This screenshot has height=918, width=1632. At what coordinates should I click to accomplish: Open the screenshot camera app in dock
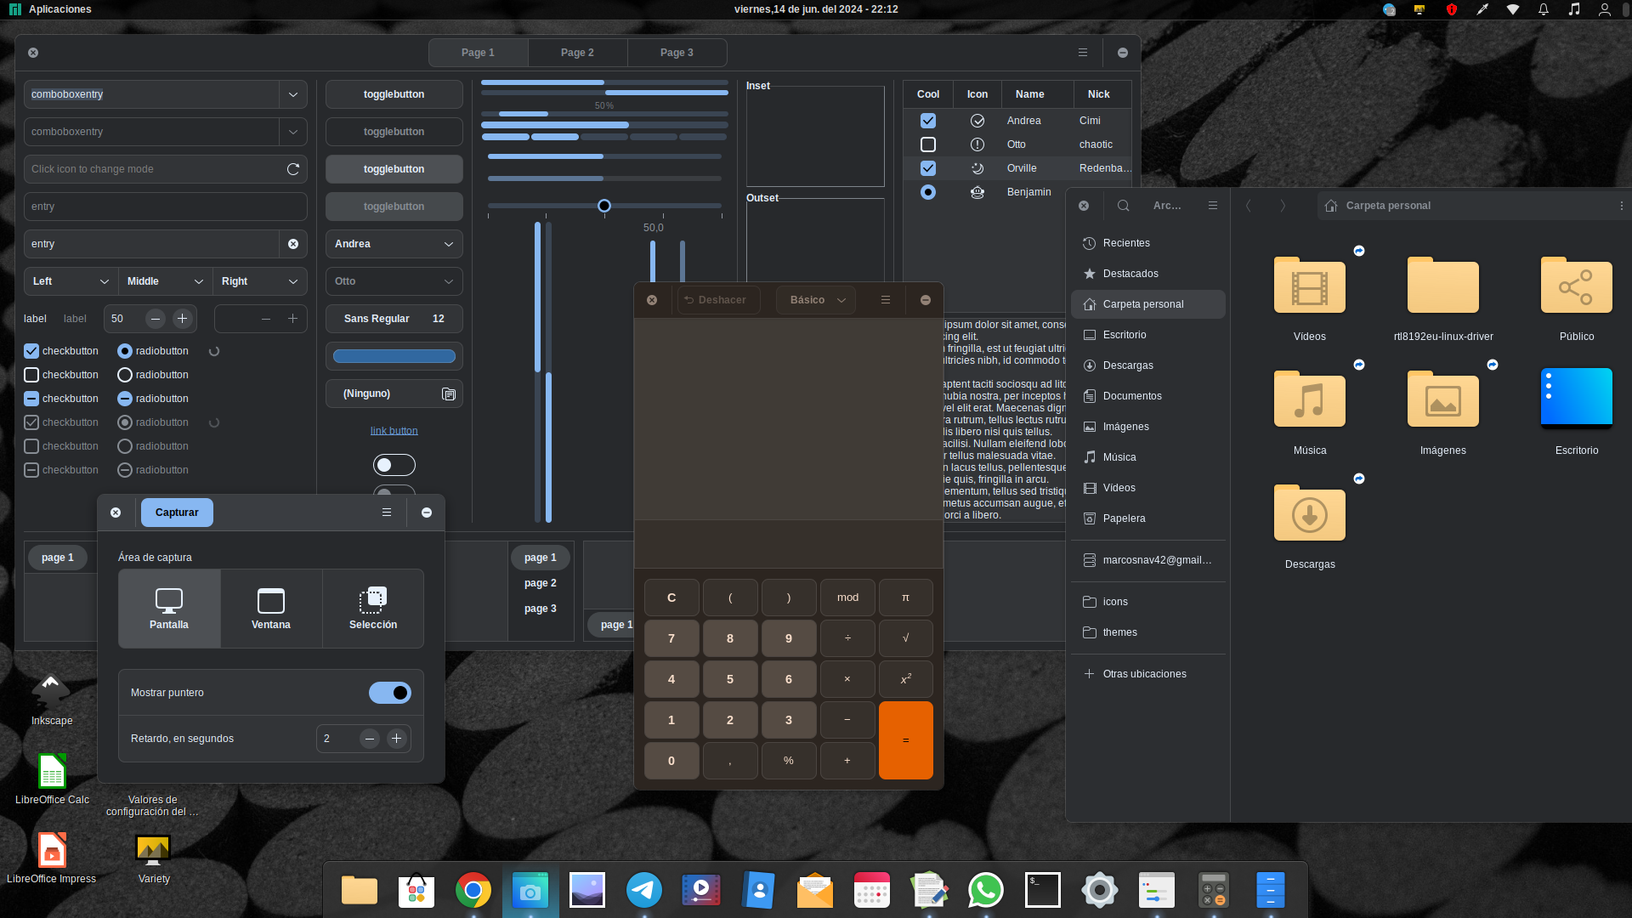(530, 890)
